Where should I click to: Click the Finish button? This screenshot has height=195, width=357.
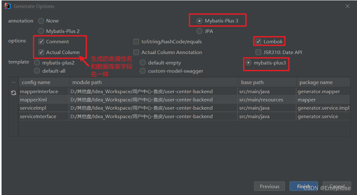coord(304,187)
